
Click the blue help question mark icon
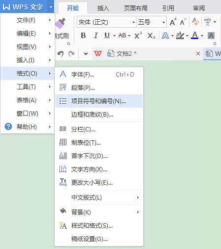[8, 126]
